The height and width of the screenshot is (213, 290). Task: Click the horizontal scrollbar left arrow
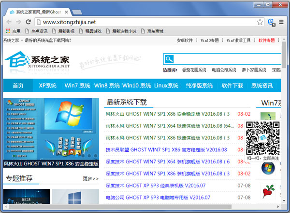coord(6,207)
